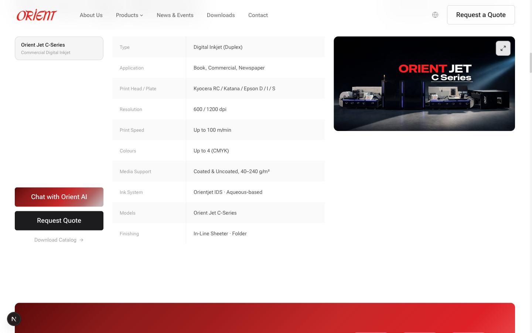The image size is (532, 333).
Task: Click the red Orient logo
Action: (x=36, y=15)
